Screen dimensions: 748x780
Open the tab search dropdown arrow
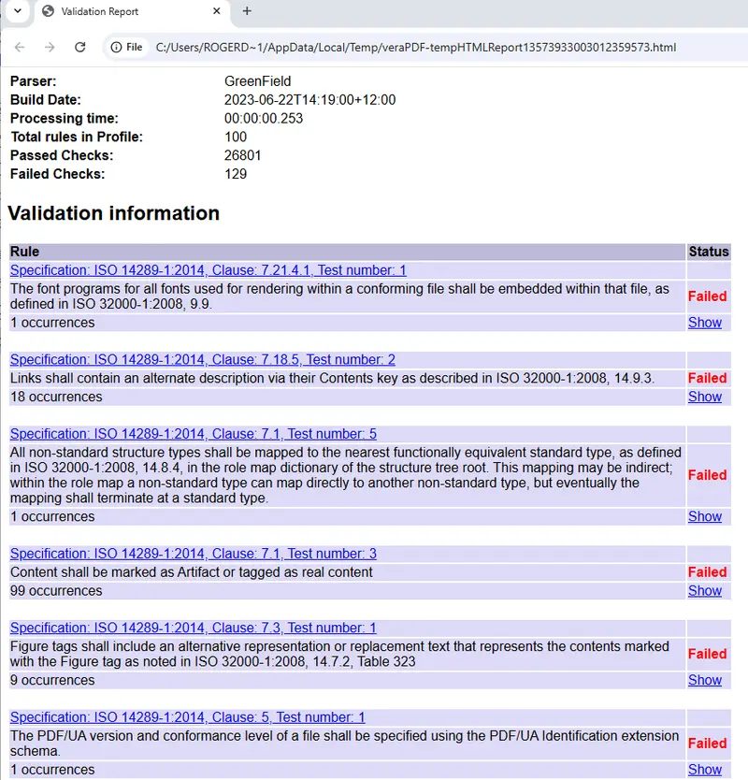[18, 11]
